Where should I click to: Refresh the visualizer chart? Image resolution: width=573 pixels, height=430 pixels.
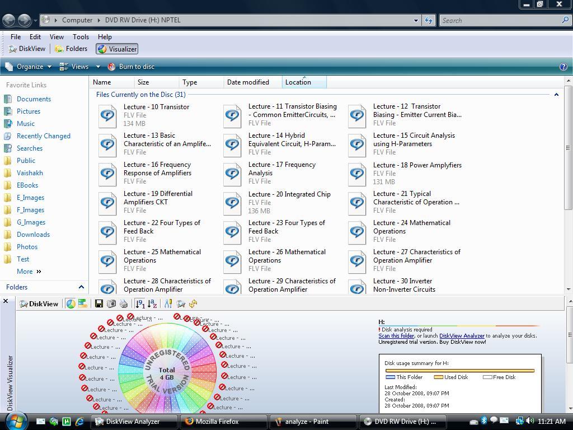193,303
